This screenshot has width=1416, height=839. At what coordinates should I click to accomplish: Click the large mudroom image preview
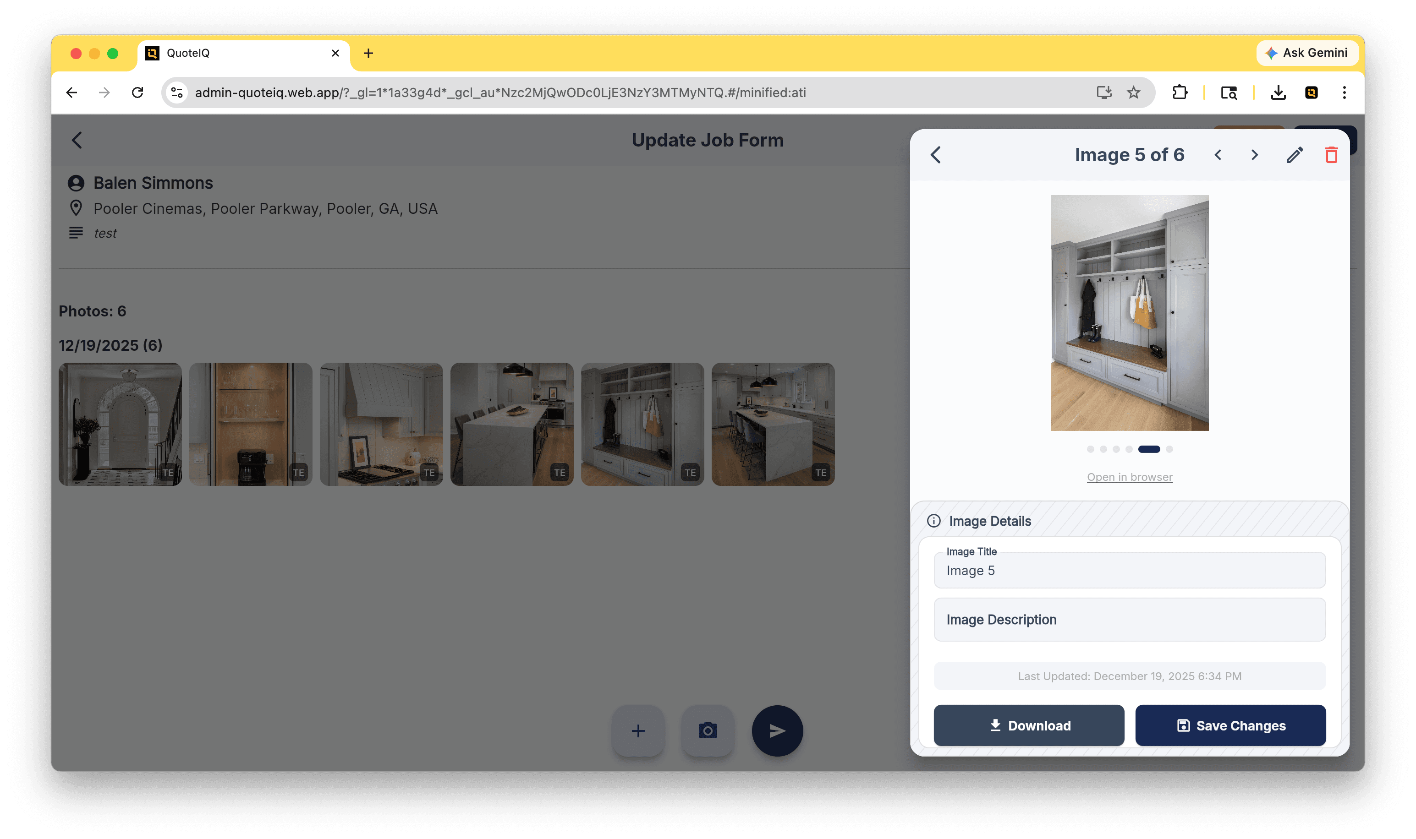[x=1130, y=313]
